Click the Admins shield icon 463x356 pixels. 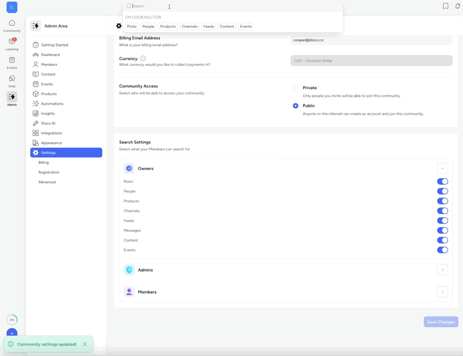click(129, 270)
